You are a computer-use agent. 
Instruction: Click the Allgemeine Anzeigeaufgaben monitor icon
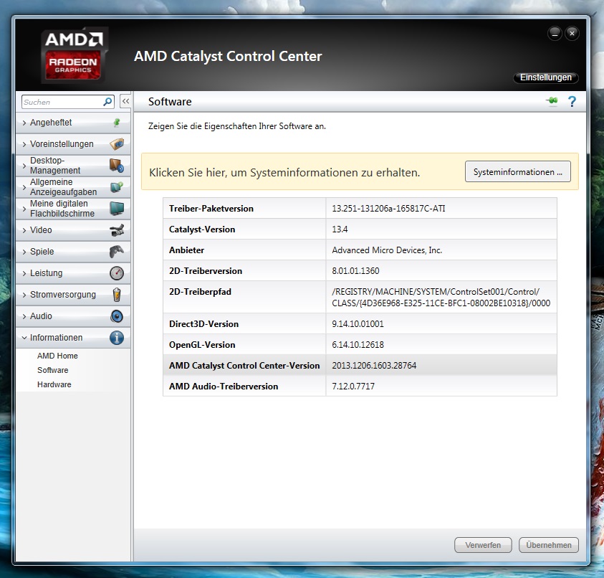click(x=117, y=187)
